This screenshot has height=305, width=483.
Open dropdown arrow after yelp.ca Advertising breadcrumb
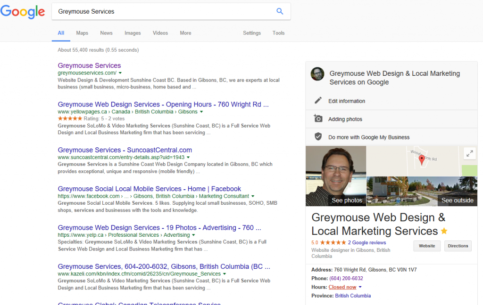[193, 235]
